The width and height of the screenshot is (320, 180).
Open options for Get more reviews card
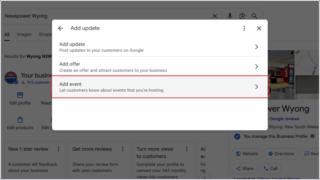[x=123, y=149]
